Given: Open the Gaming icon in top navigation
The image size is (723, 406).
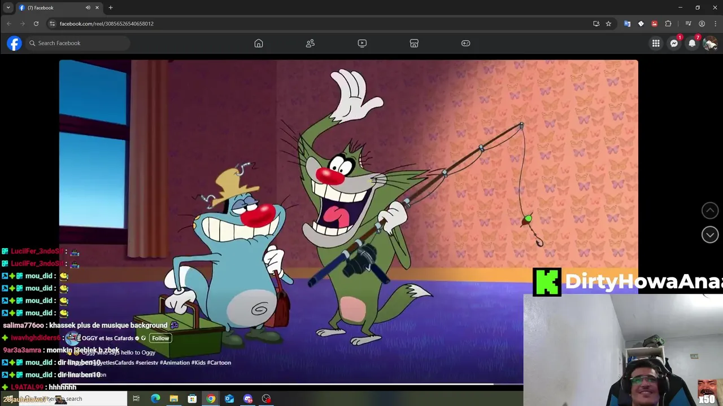Looking at the screenshot, I should [x=465, y=43].
